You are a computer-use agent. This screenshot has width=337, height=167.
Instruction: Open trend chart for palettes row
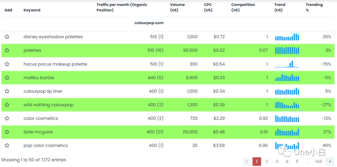tap(287, 51)
